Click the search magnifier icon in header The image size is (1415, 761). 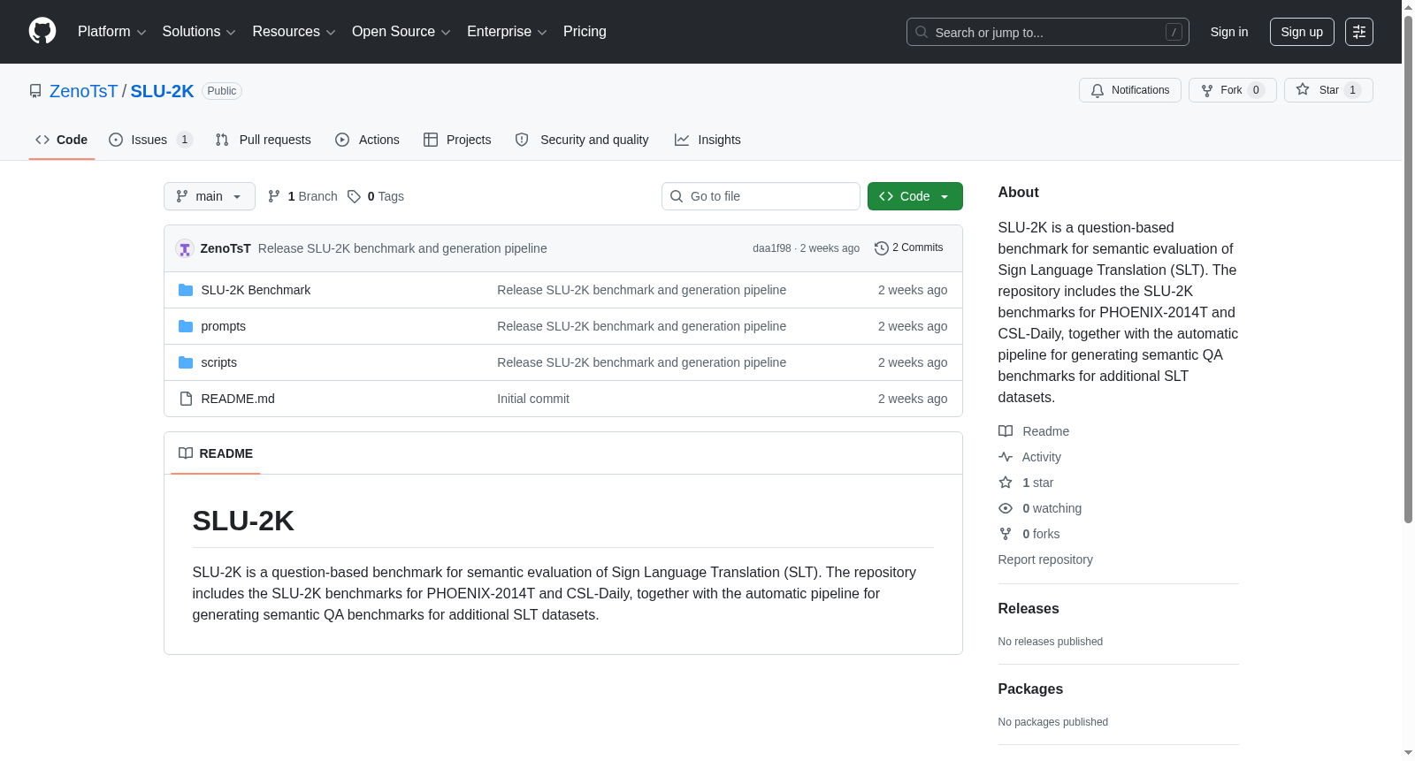click(x=922, y=32)
